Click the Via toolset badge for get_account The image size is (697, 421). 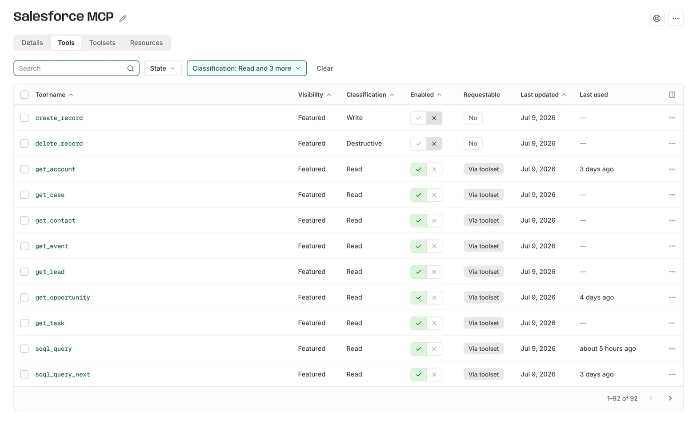point(484,169)
